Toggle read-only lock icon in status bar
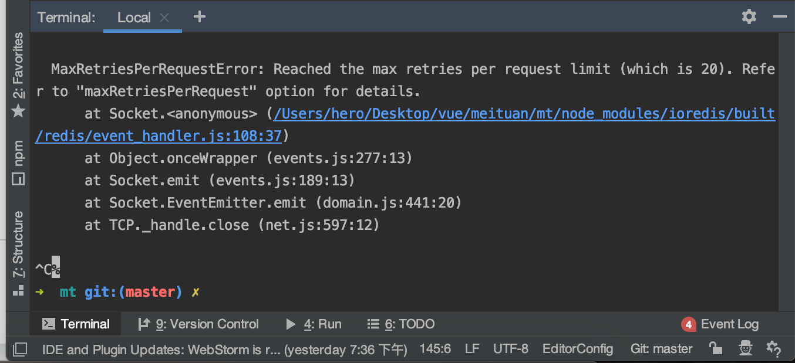The image size is (795, 363). (715, 348)
